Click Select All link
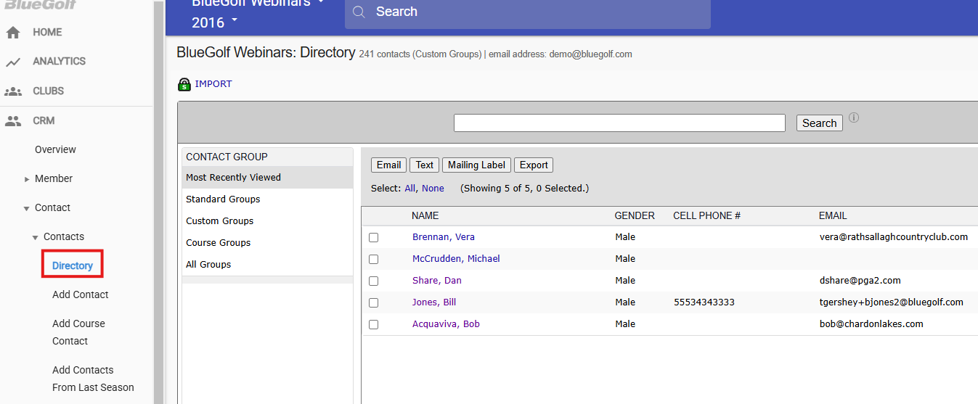Image resolution: width=978 pixels, height=404 pixels. pyautogui.click(x=409, y=189)
